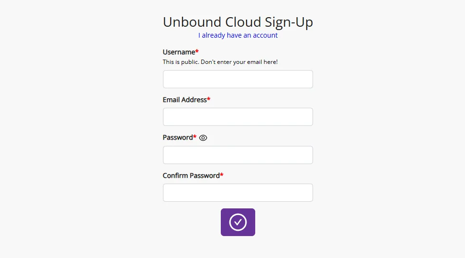Submit the sign-up form with the purple button
Viewport: 465px width, 258px height.
coord(238,222)
